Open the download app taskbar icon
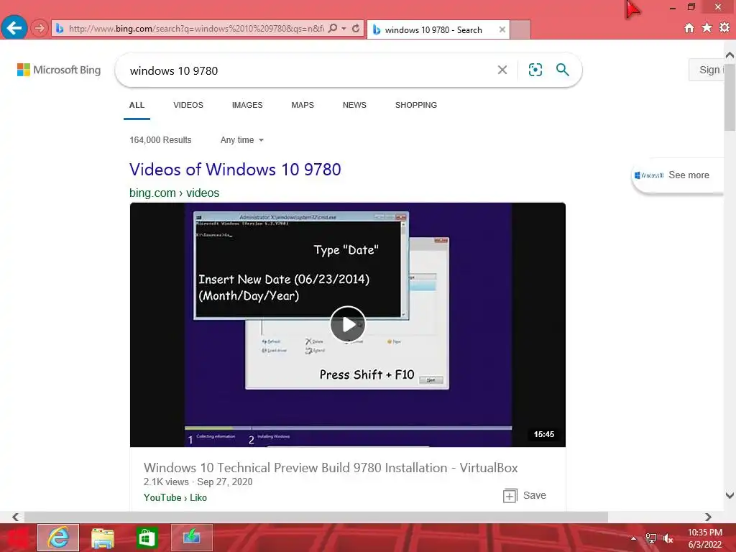The height and width of the screenshot is (552, 736). point(191,538)
